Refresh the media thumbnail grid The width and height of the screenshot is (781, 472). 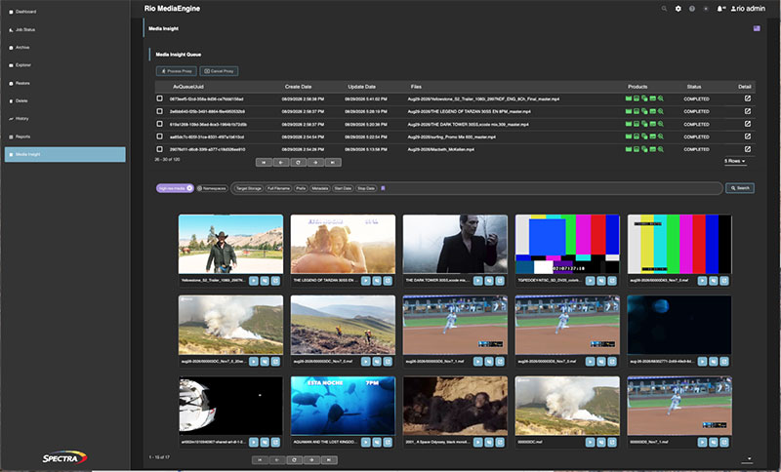click(295, 460)
